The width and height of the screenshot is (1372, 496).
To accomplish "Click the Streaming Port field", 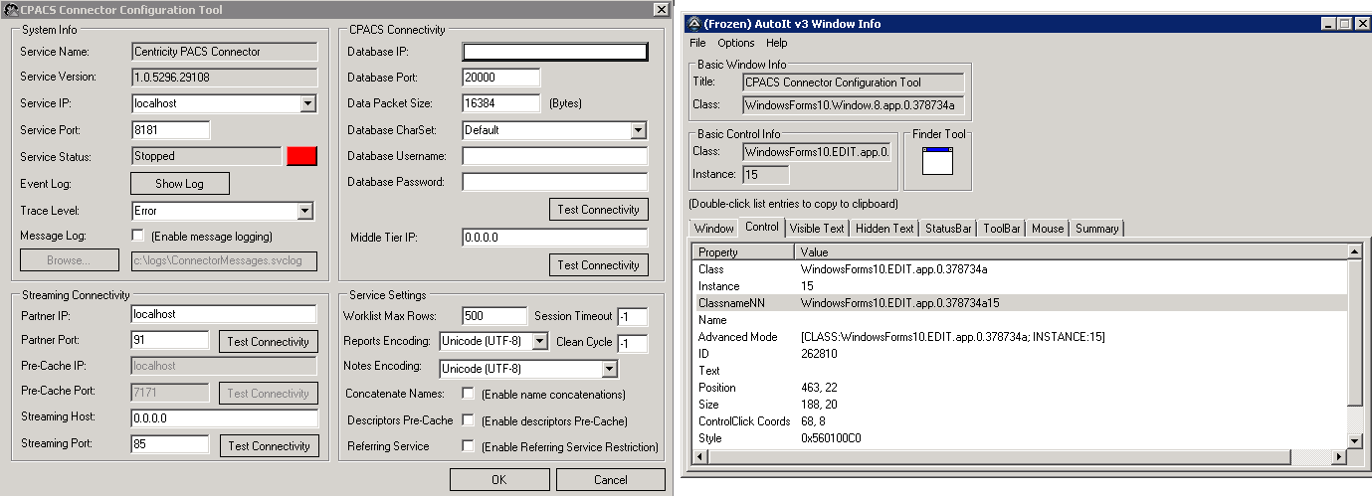I will click(x=170, y=445).
